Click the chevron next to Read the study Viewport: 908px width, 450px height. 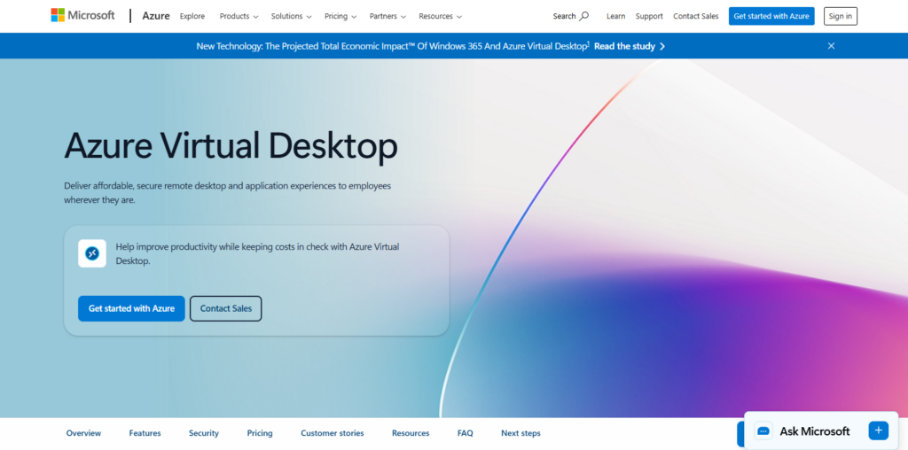[662, 46]
